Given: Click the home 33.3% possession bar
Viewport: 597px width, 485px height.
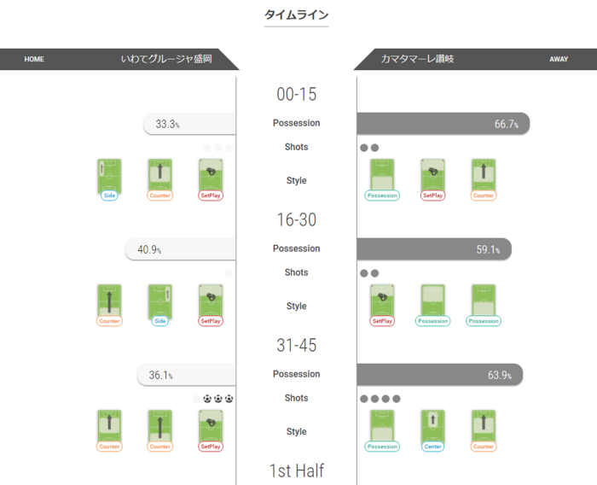Looking at the screenshot, I should tap(189, 124).
